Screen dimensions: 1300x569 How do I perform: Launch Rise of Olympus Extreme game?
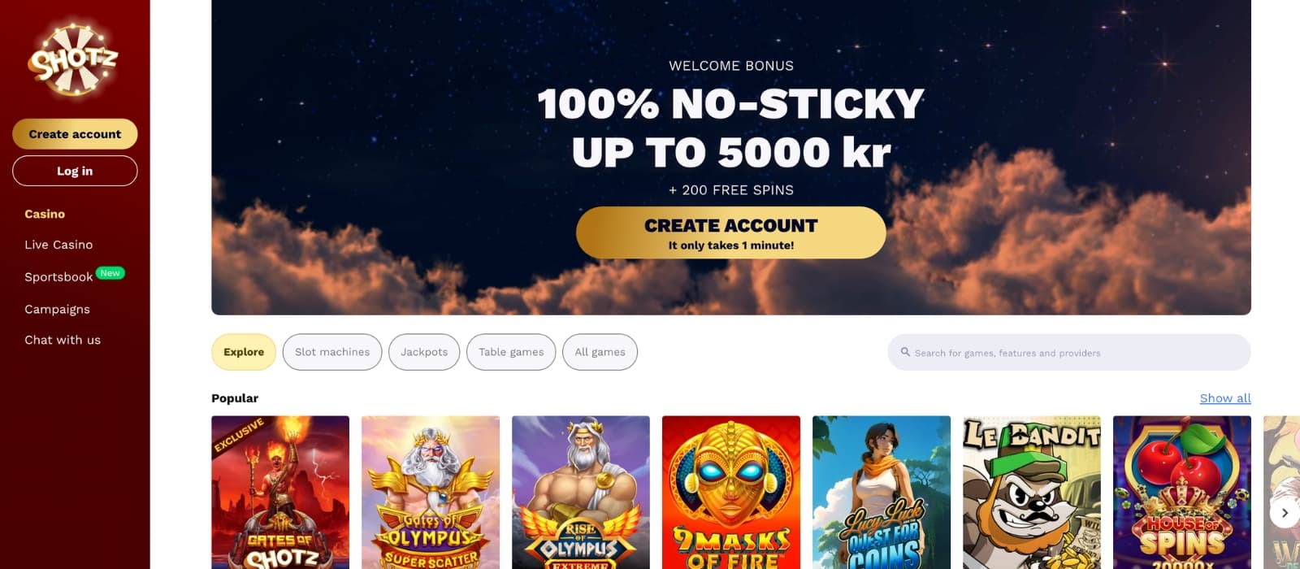(581, 493)
